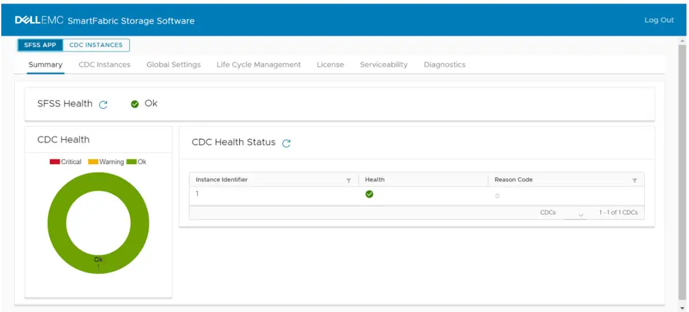Click the Health column header
Screen dimensions: 689x312
(x=375, y=180)
